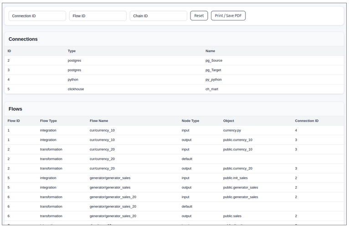
Task: Select the public.init_sales object cell
Action: 235,178
